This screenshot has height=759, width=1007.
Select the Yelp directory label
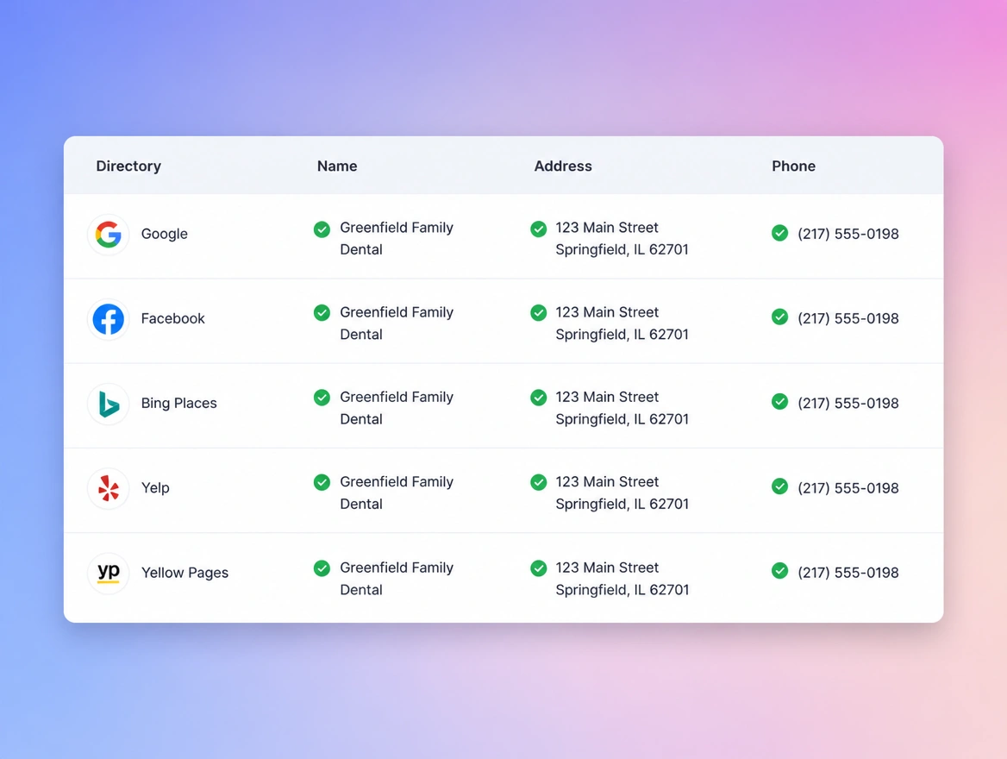(x=155, y=488)
